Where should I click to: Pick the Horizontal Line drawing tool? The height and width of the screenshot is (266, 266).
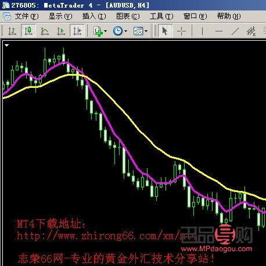(x=219, y=31)
